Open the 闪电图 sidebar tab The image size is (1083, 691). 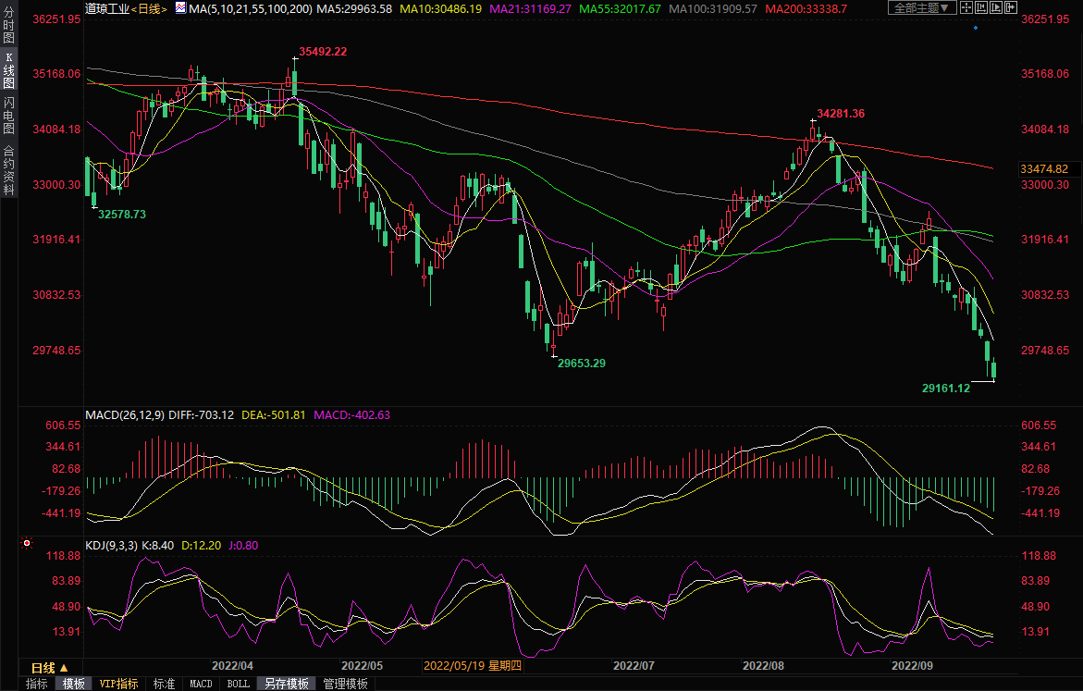(8, 116)
